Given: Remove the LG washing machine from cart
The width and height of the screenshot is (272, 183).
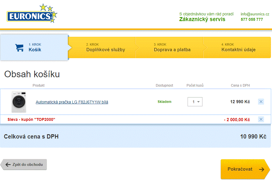Looking at the screenshot, I should tap(261, 102).
